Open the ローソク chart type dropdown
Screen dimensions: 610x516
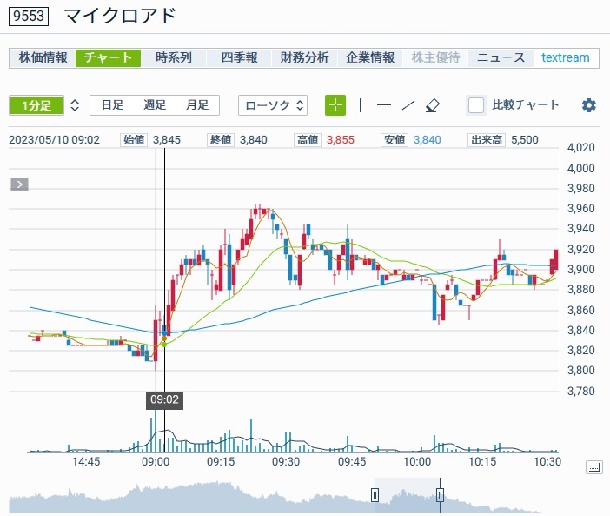click(x=273, y=105)
